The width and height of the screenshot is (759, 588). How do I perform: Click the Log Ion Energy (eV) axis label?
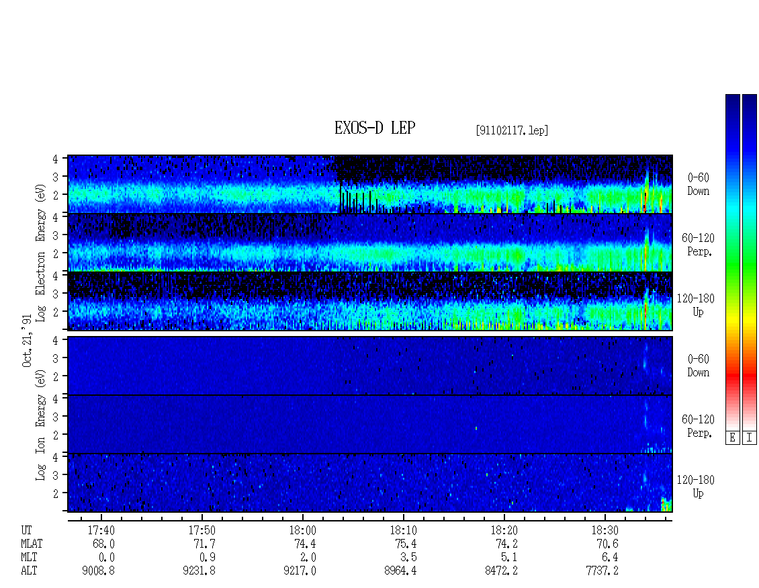click(x=40, y=425)
